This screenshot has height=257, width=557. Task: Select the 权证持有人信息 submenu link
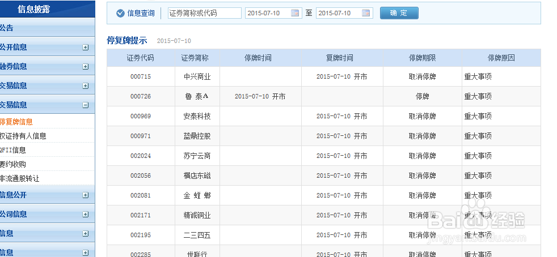click(x=23, y=136)
